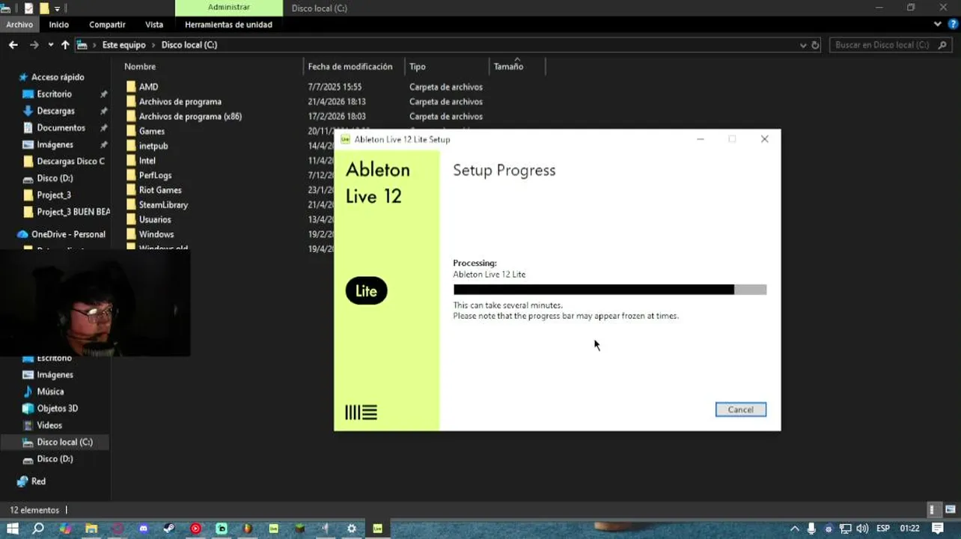The image size is (961, 539).
Task: Open Project_3 BUEN BEA folder in sidebar
Action: (x=73, y=212)
